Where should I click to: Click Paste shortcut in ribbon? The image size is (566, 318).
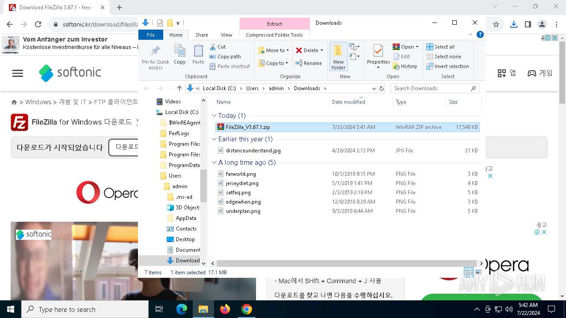click(229, 66)
